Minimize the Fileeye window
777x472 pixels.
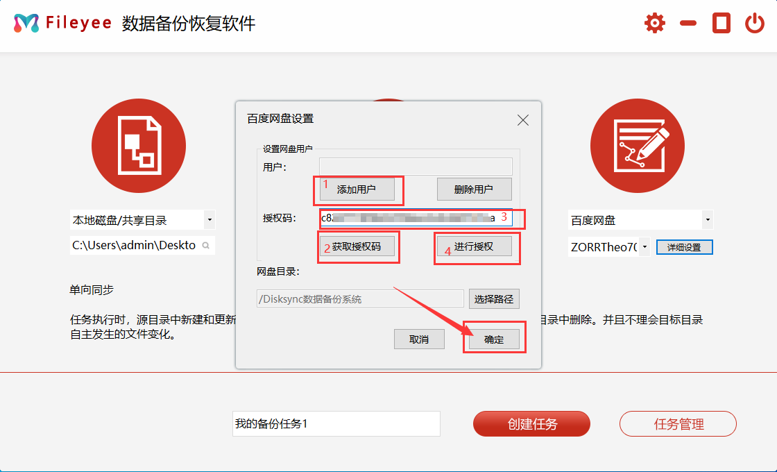[x=688, y=23]
